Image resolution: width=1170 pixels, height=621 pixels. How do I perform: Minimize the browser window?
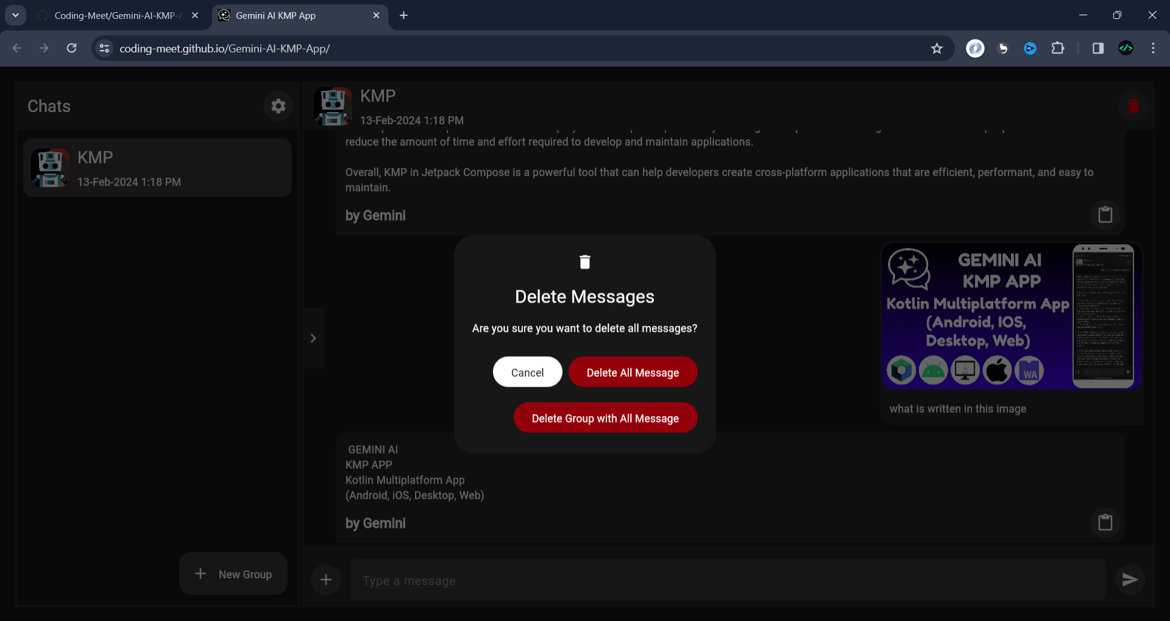click(1083, 15)
